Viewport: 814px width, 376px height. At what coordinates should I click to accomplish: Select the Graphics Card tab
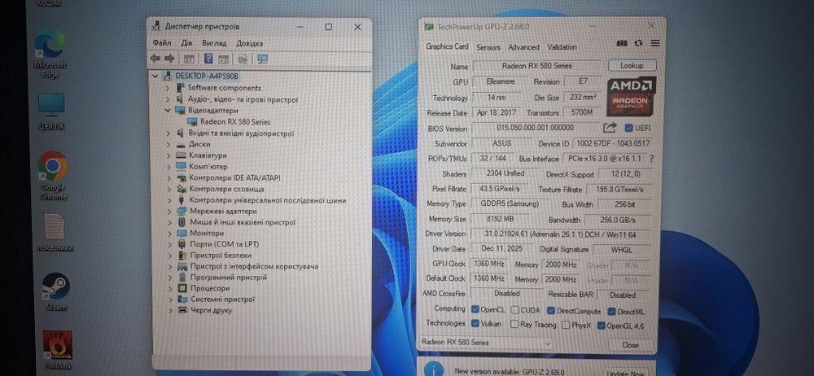pos(446,46)
